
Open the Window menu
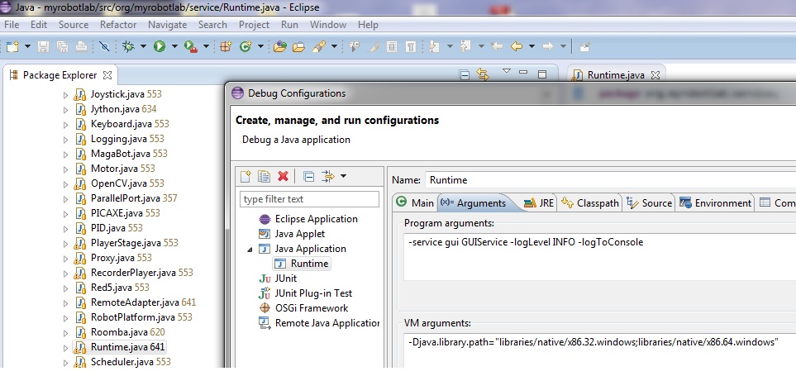(x=328, y=24)
